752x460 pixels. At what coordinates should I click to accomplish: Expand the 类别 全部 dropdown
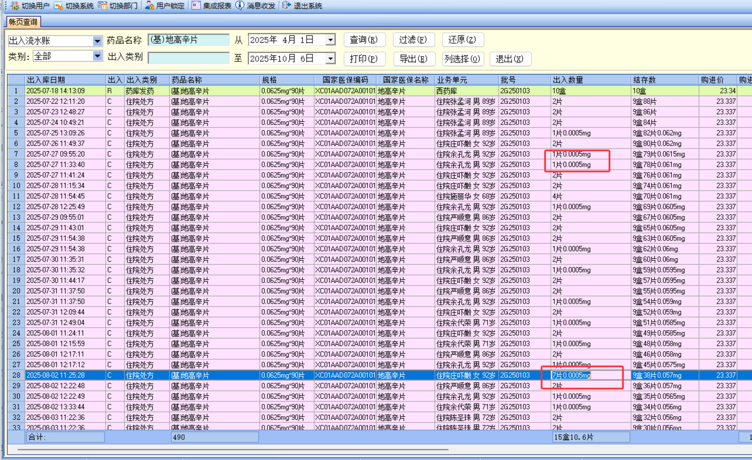97,56
